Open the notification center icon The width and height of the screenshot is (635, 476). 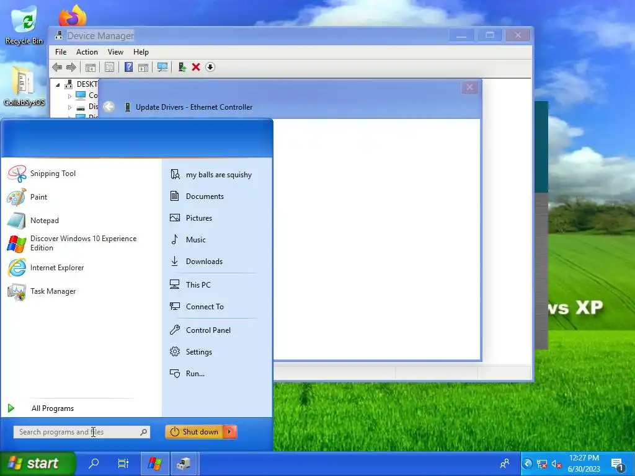click(618, 464)
